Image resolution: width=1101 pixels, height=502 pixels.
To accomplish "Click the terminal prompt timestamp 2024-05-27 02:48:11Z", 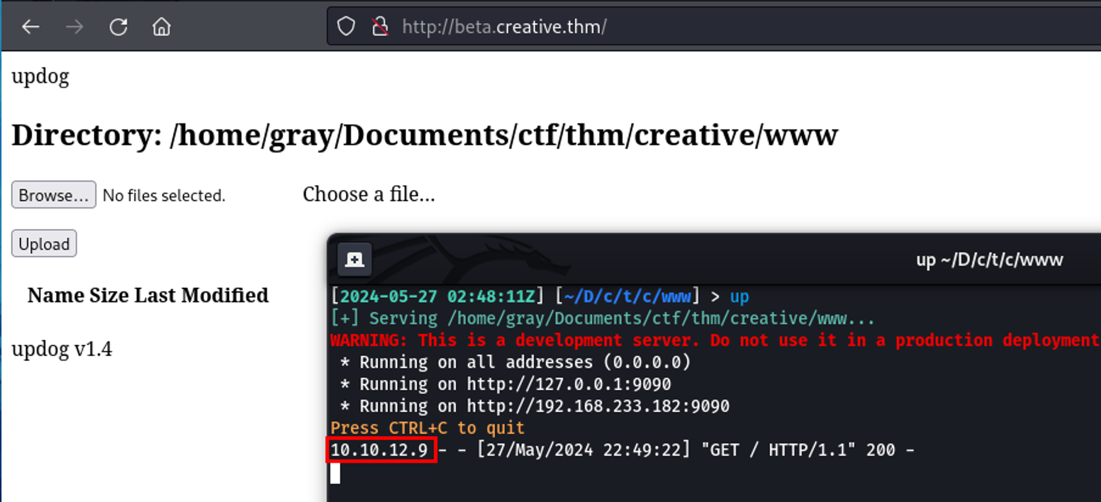I will [438, 297].
